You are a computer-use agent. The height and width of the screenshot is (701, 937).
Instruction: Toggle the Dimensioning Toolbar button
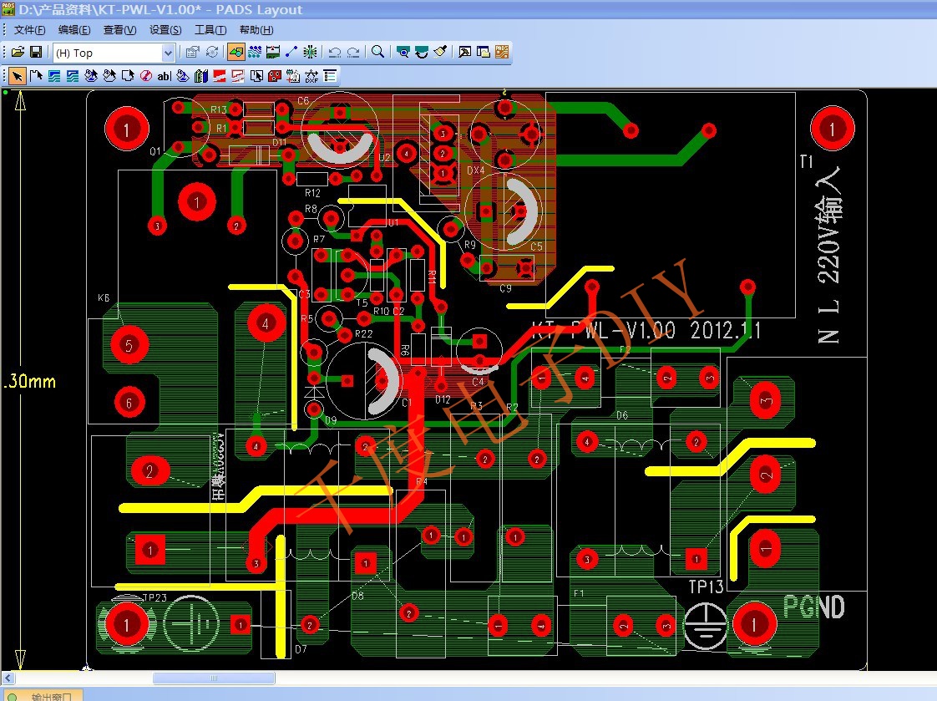273,52
